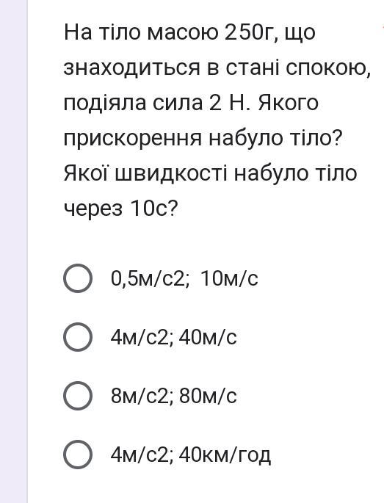Click the line "Якої швидкості набуло тіло"

(x=210, y=173)
